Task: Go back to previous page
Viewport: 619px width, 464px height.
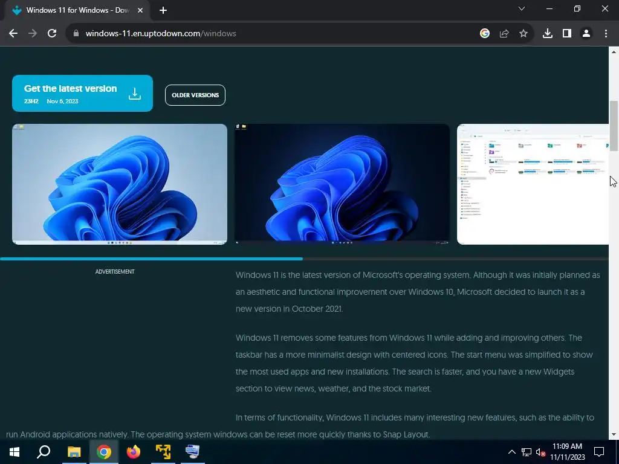Action: [x=13, y=34]
